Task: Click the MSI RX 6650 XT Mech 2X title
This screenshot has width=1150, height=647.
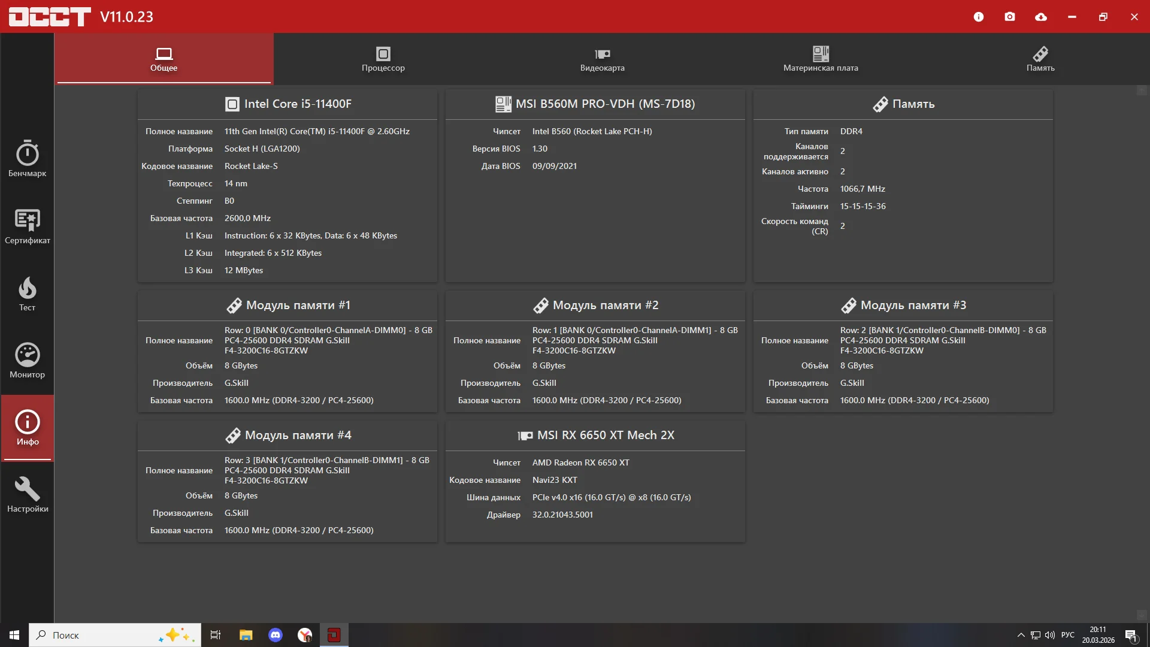Action: [x=606, y=435]
